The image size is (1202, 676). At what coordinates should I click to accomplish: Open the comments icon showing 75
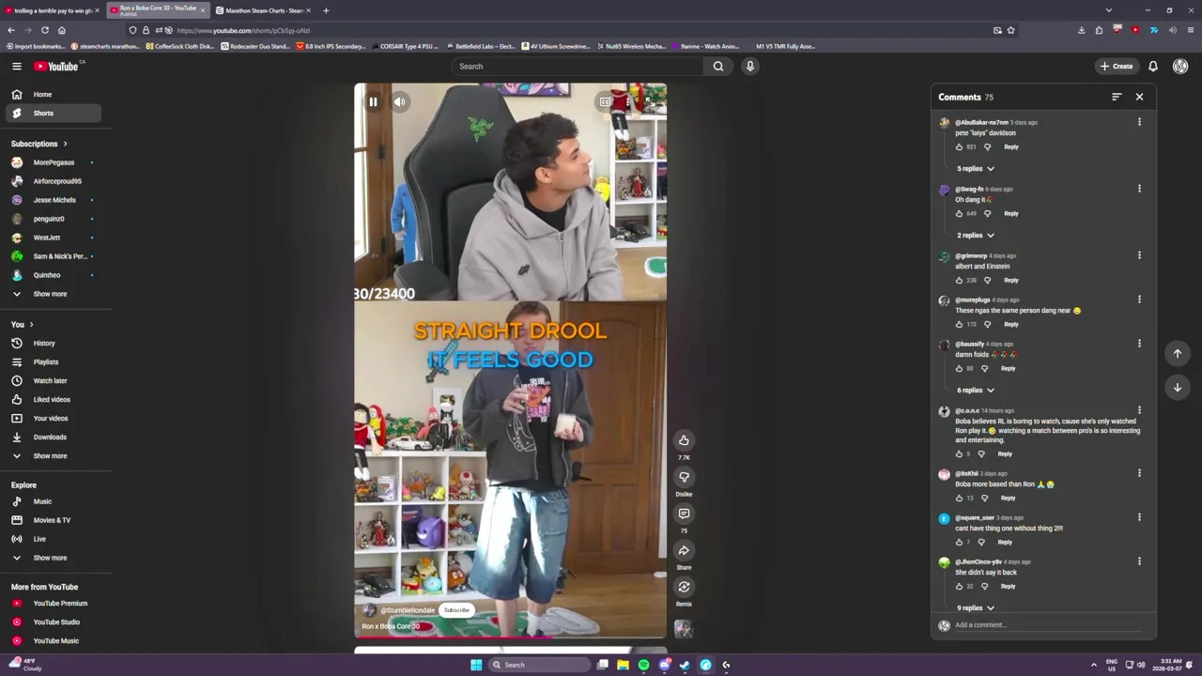684,514
